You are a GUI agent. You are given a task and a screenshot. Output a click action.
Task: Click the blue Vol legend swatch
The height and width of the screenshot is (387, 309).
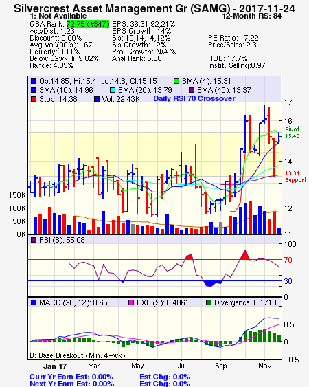(97, 99)
